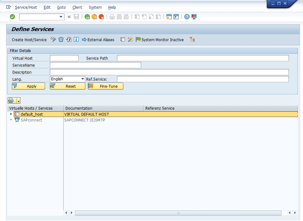This screenshot has height=221, width=303.
Task: Click the green Back icon
Action: (x=87, y=17)
